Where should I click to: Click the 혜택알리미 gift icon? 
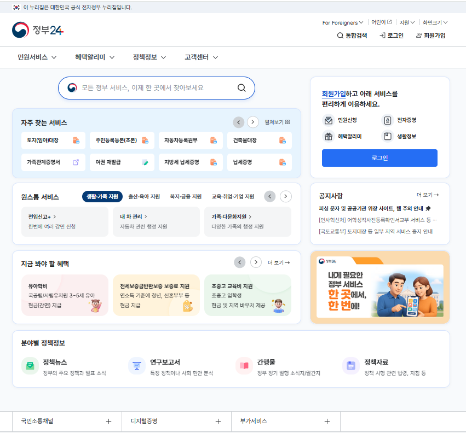329,137
